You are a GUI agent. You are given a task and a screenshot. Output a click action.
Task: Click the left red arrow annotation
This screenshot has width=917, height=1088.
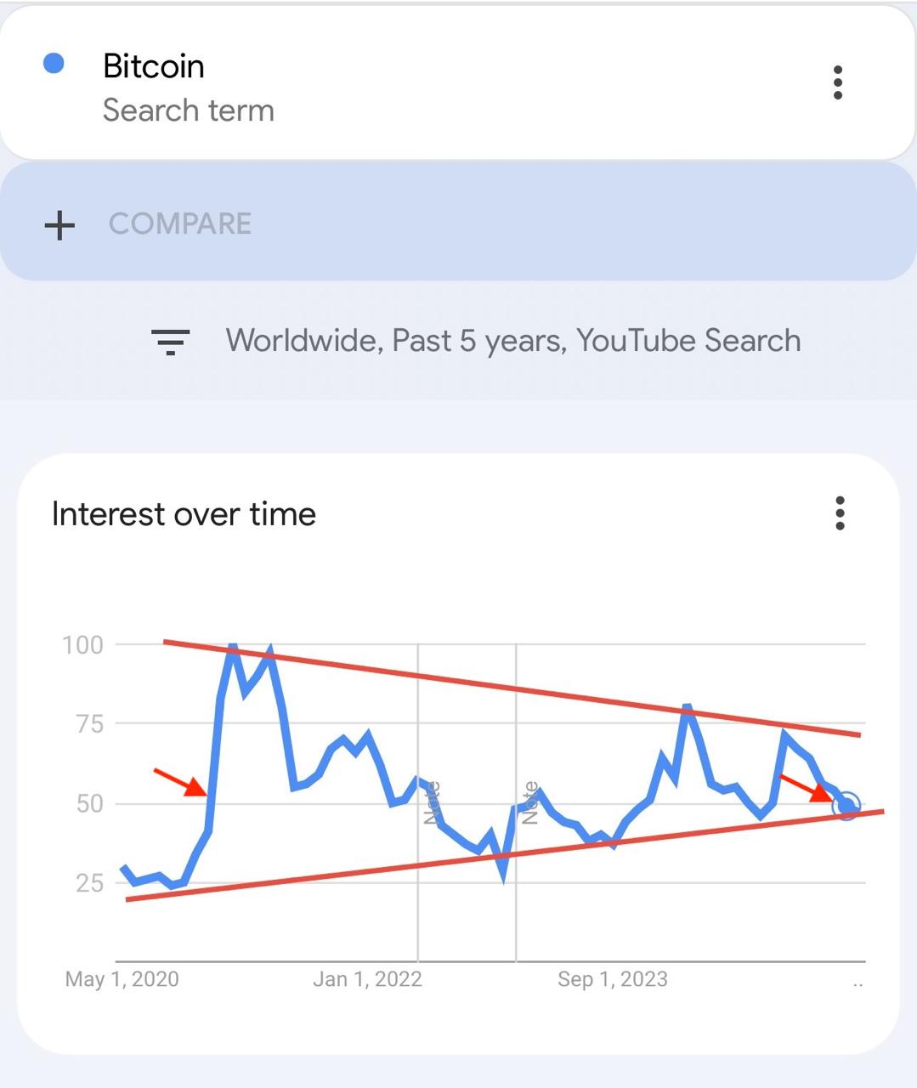tap(180, 782)
